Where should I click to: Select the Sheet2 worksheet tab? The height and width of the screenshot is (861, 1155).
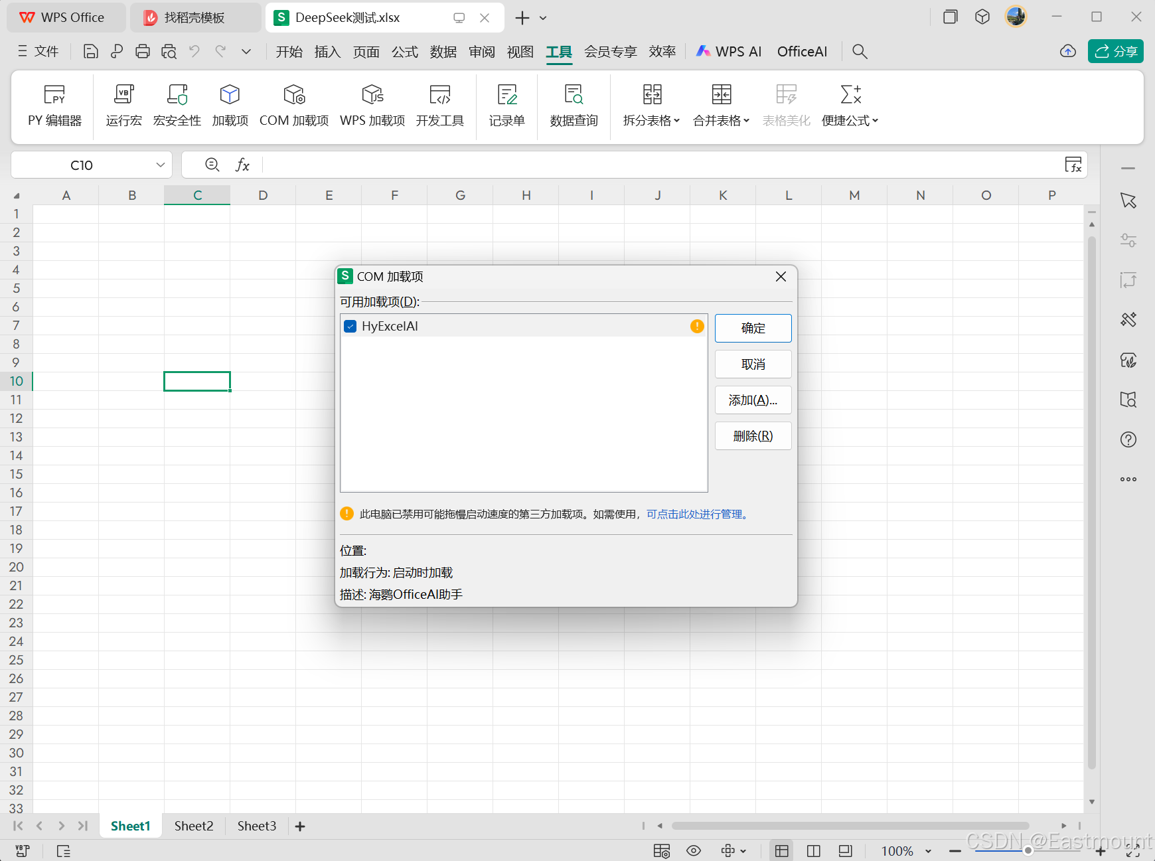coord(194,826)
